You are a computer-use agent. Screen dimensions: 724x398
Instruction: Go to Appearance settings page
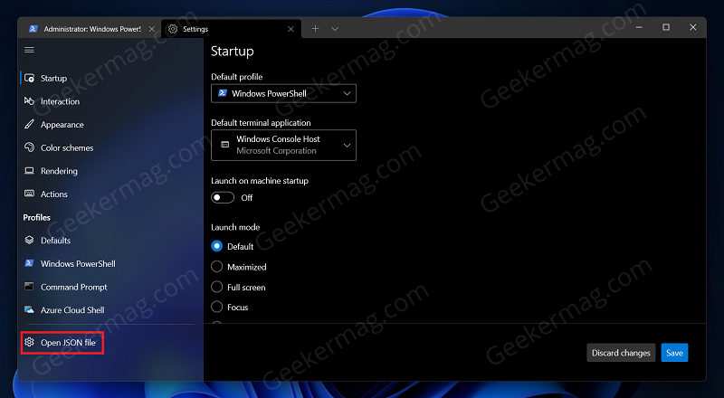click(62, 124)
